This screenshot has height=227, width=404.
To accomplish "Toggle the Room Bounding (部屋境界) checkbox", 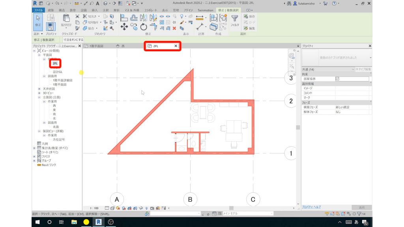I will pyautogui.click(x=337, y=78).
